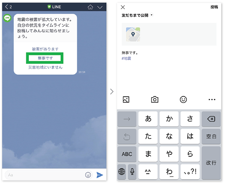Tap the microphone dictation key
The width and height of the screenshot is (225, 183).
pyautogui.click(x=132, y=172)
